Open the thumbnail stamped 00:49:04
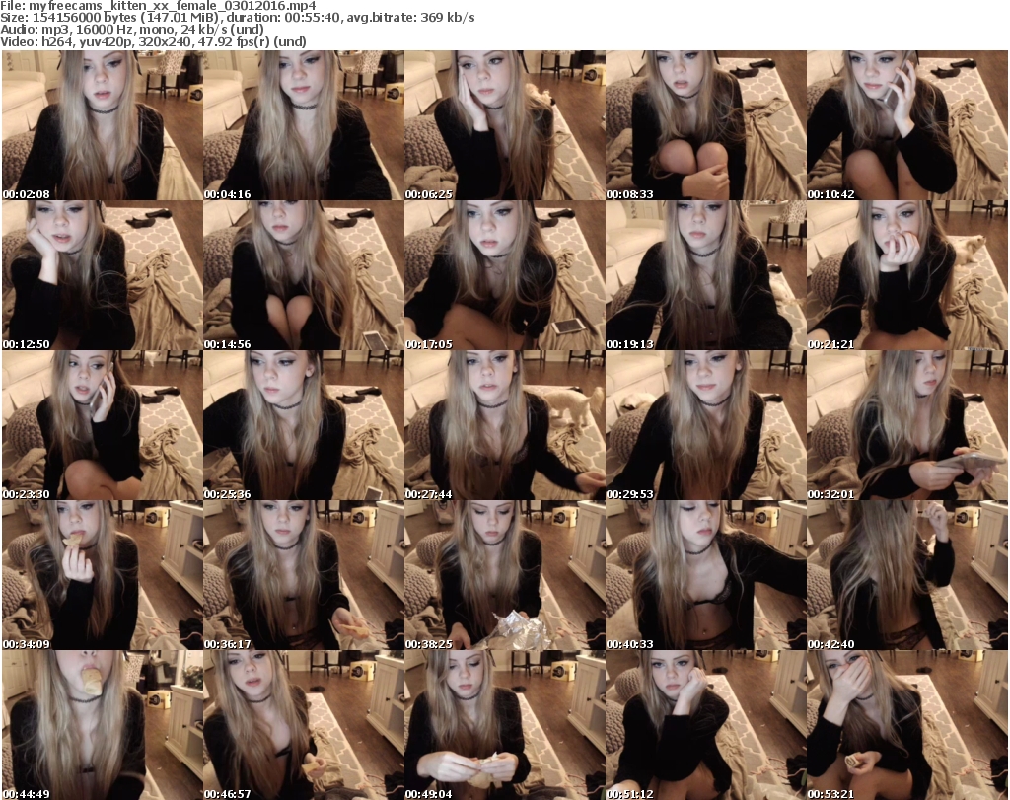The height and width of the screenshot is (800, 1010). (504, 725)
